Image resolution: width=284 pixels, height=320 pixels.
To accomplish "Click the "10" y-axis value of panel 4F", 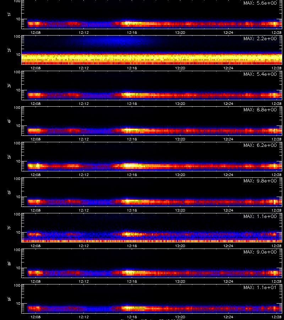I will (18, 126).
